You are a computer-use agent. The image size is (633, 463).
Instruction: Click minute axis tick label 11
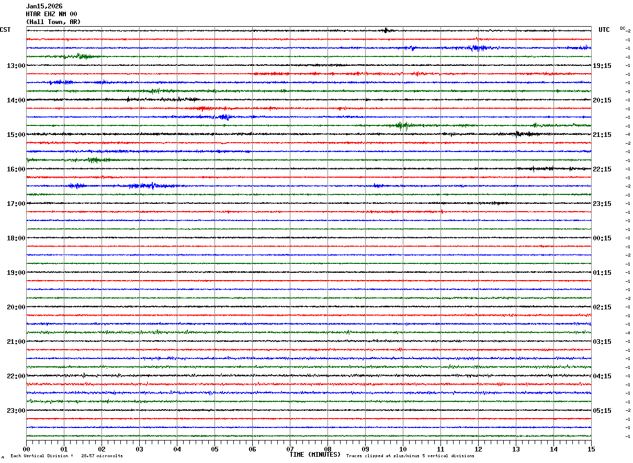click(440, 449)
